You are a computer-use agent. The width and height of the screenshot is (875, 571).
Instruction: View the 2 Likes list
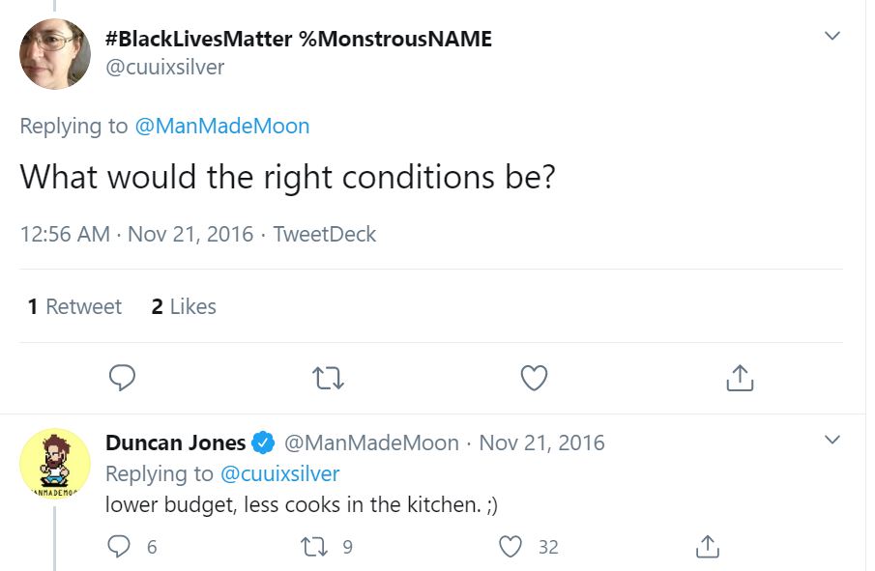click(x=184, y=307)
